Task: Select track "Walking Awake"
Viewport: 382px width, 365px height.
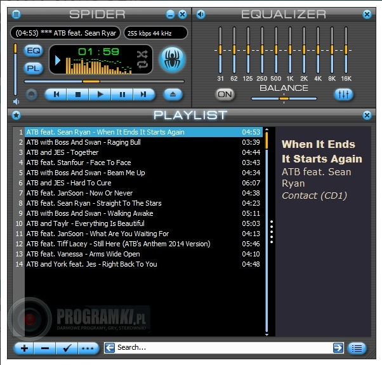Action: [x=143, y=213]
